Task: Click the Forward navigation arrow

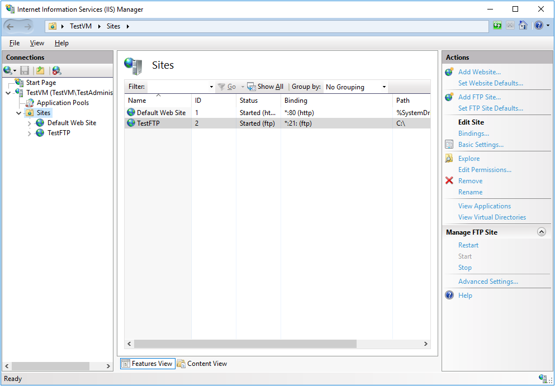Action: click(27, 26)
